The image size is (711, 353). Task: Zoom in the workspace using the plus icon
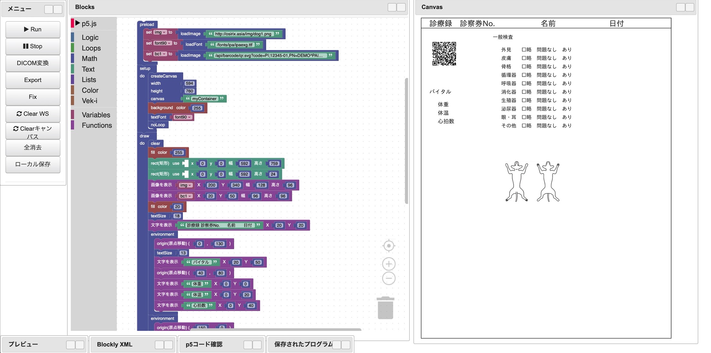389,264
